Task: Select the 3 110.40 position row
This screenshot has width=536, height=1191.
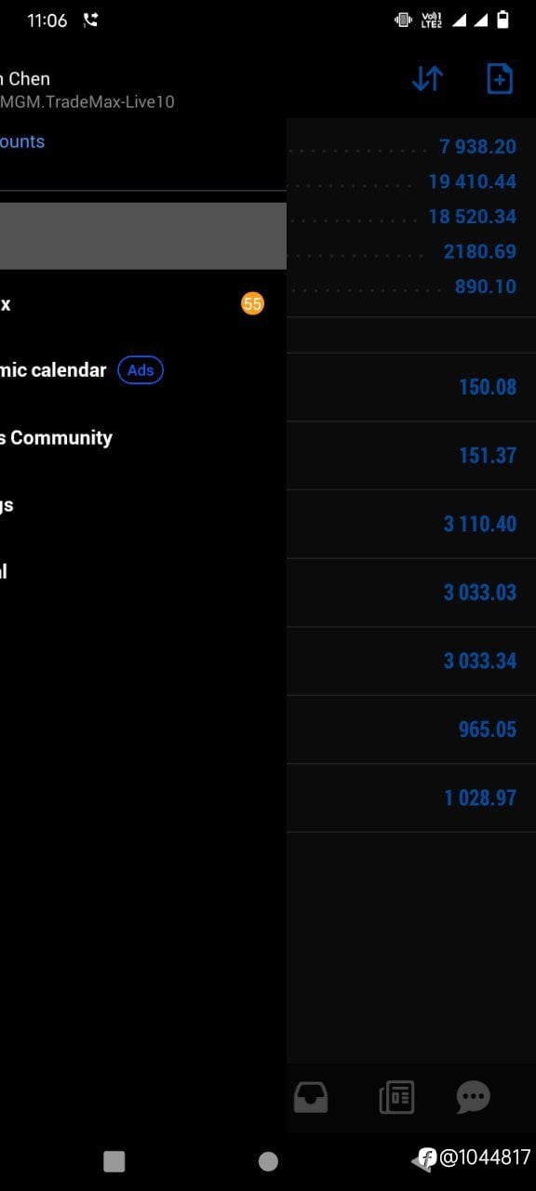Action: (411, 524)
